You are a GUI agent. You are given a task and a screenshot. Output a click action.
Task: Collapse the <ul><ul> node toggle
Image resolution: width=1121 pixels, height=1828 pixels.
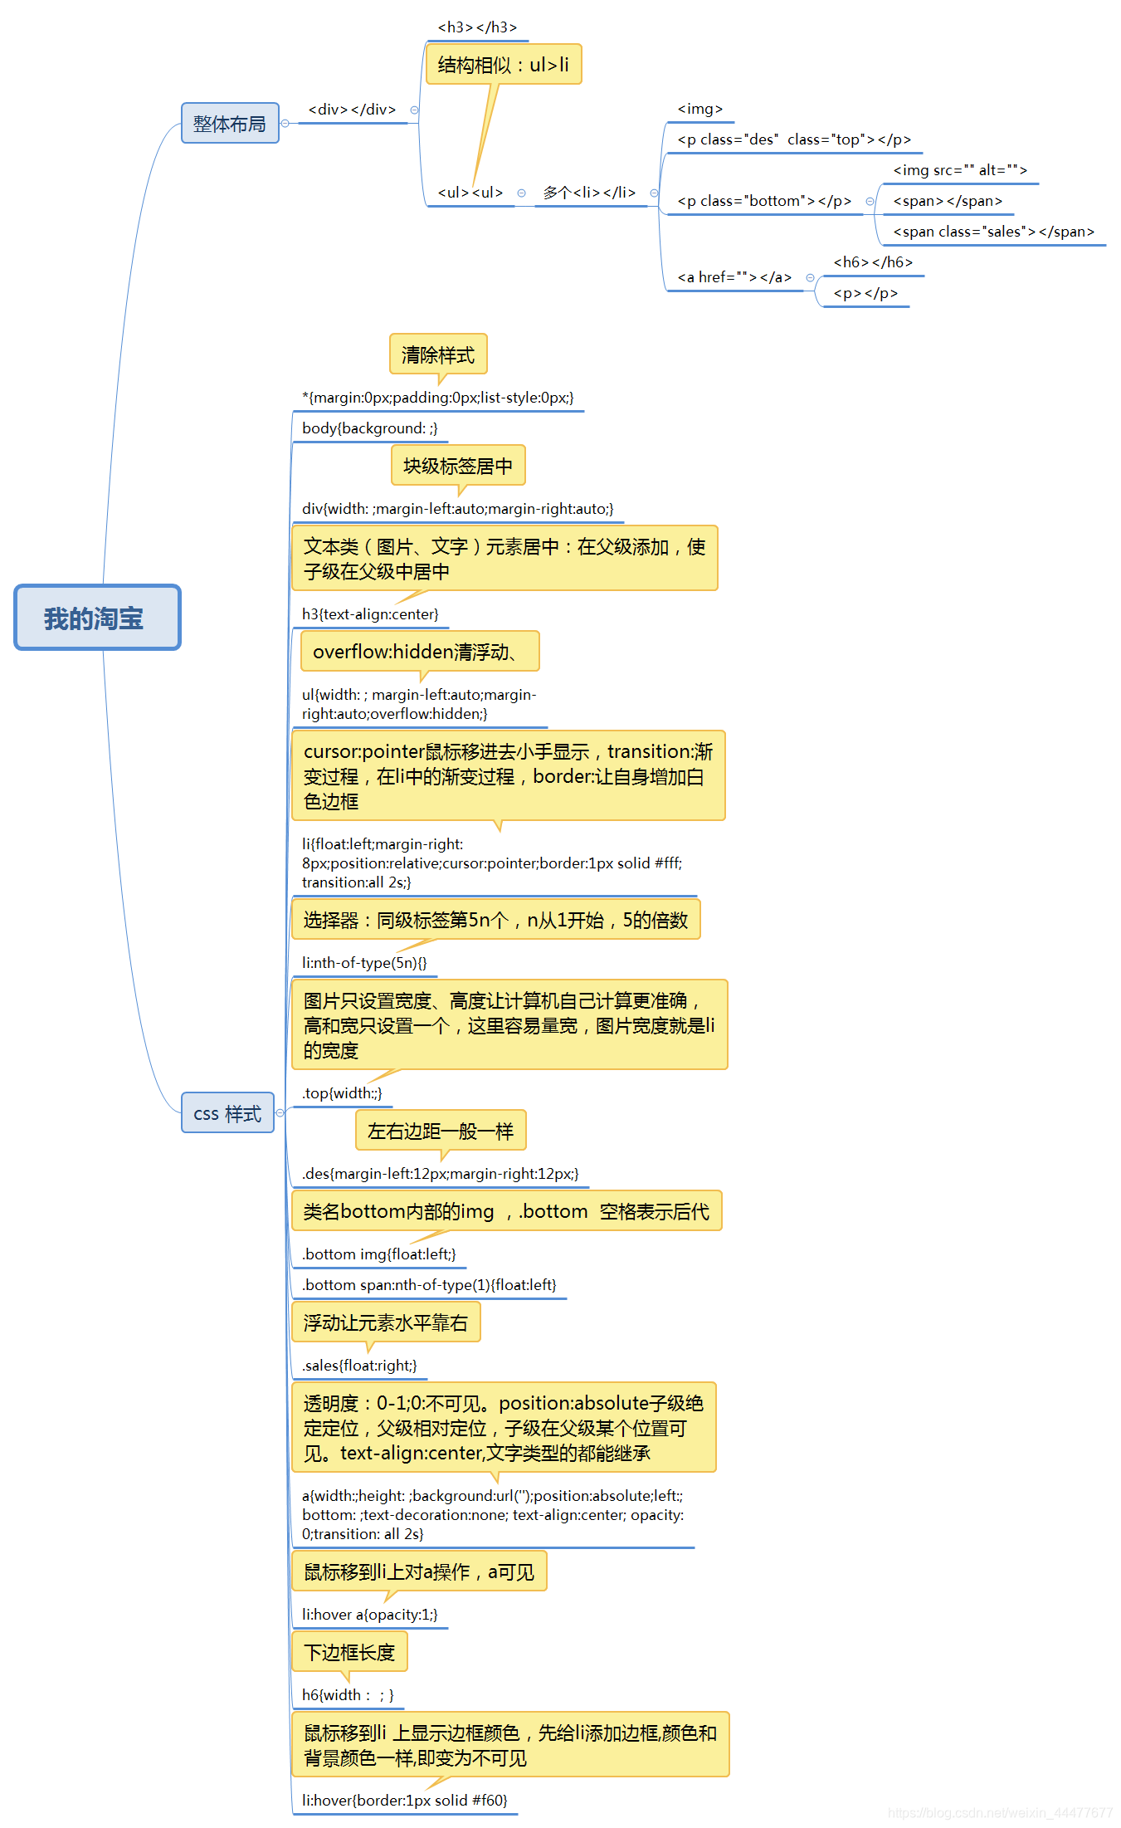tap(521, 193)
